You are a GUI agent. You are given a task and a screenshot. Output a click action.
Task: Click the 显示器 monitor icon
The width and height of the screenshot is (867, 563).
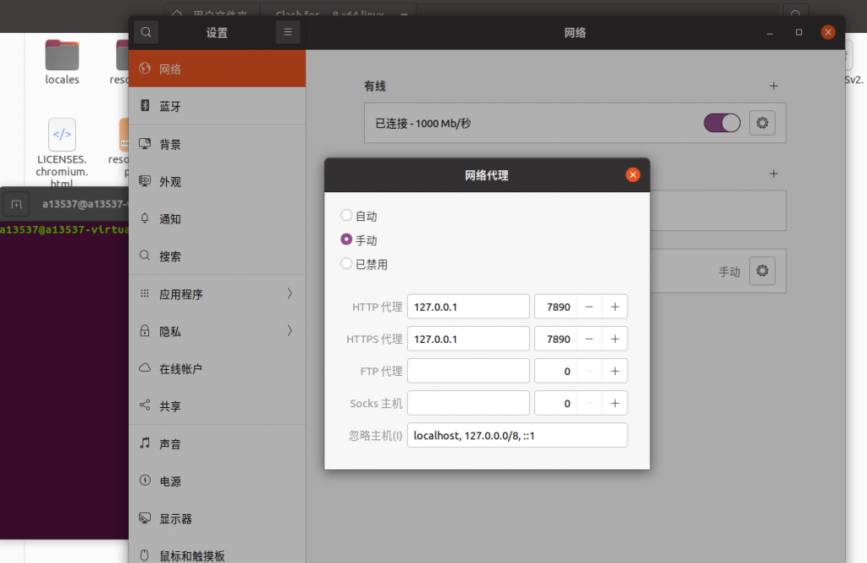145,518
